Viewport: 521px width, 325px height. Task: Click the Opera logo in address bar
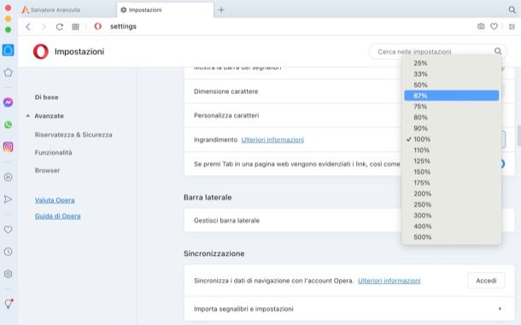tap(97, 26)
